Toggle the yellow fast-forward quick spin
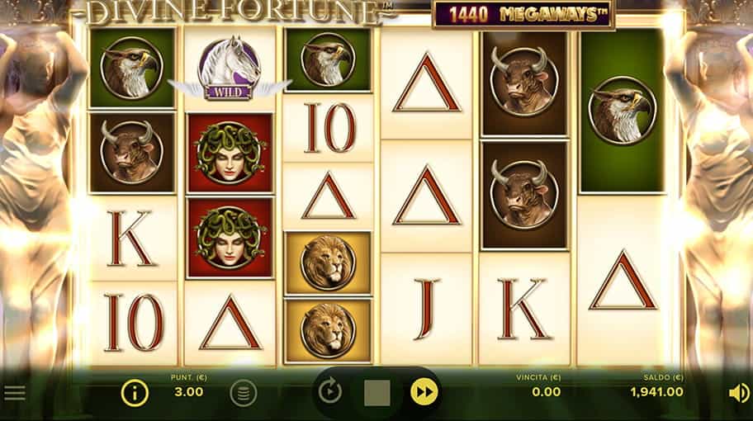Viewport: 753px width, 421px height. (424, 392)
